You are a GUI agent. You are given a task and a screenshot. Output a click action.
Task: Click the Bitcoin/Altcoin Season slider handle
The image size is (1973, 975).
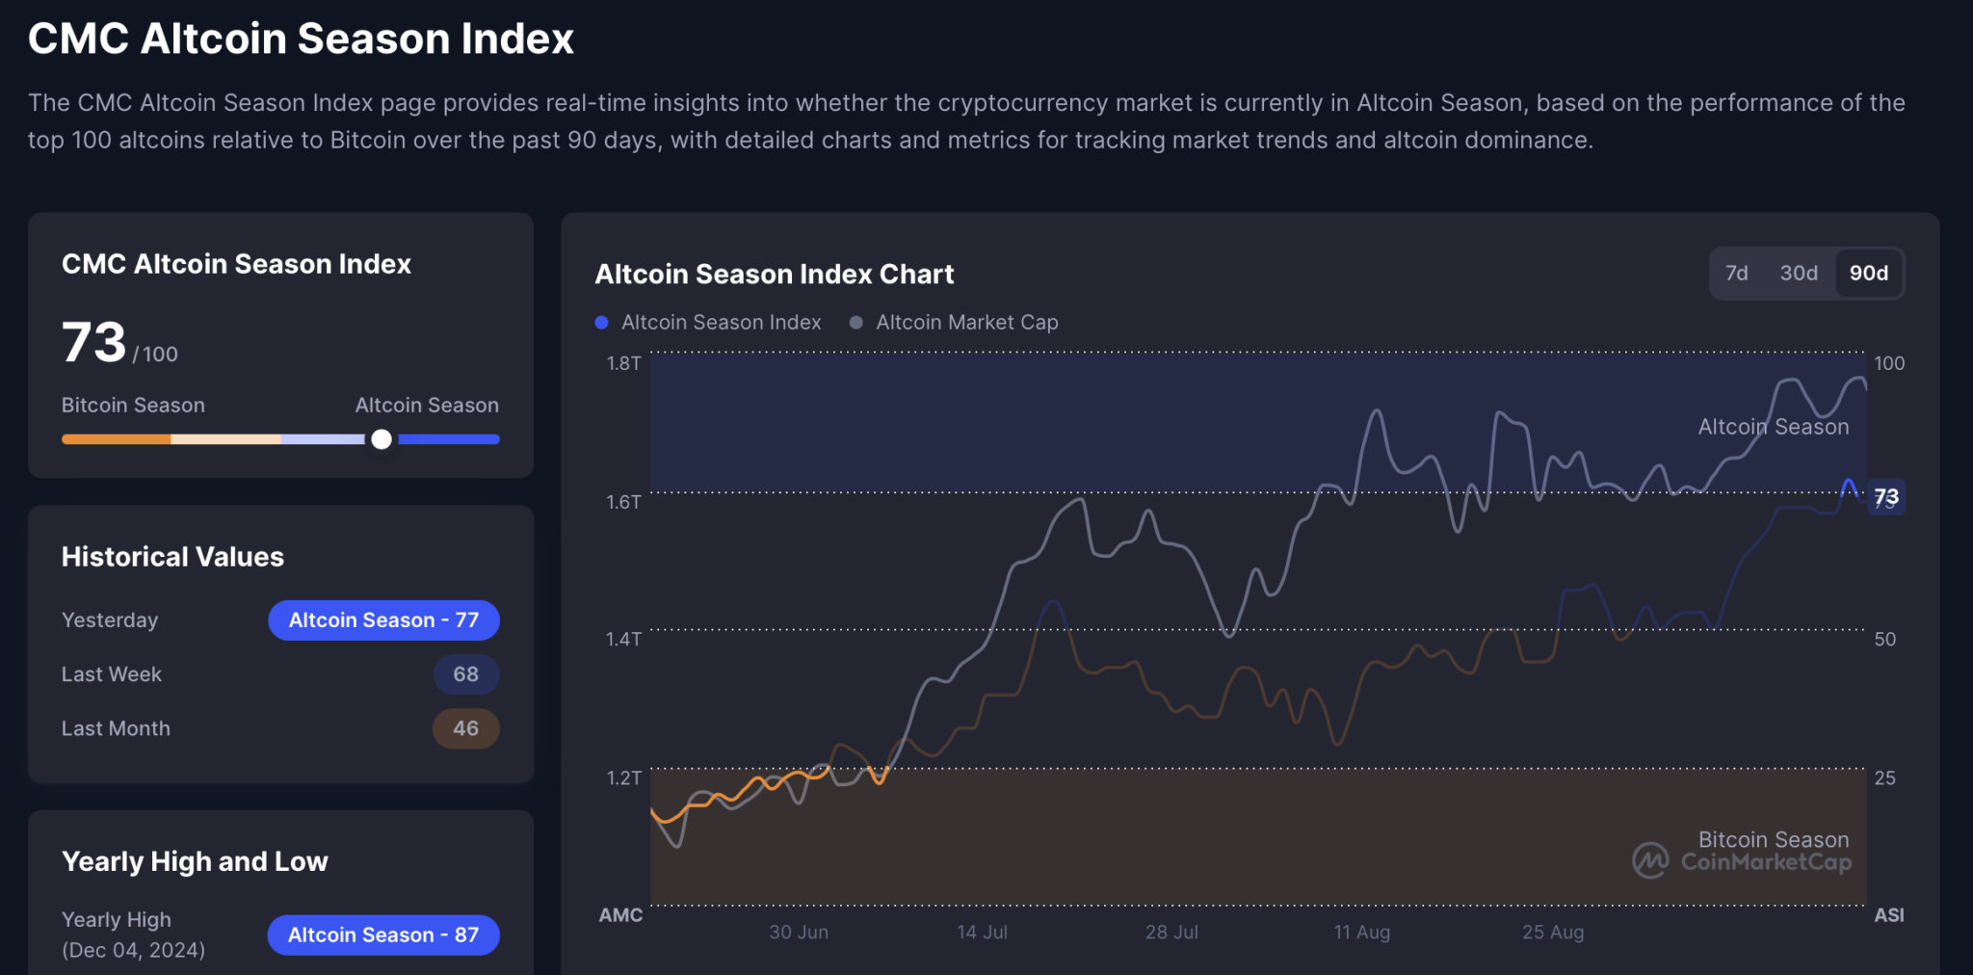(381, 439)
